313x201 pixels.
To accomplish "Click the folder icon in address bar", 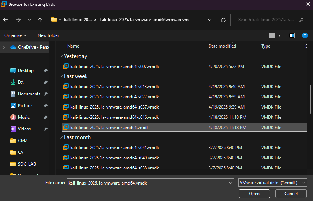I will (x=54, y=19).
